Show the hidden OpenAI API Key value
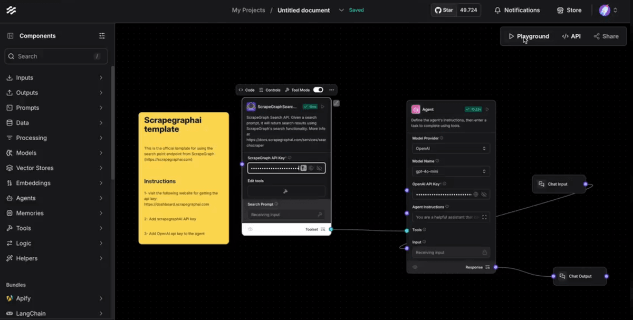Viewport: 633px width, 320px height. click(x=484, y=195)
